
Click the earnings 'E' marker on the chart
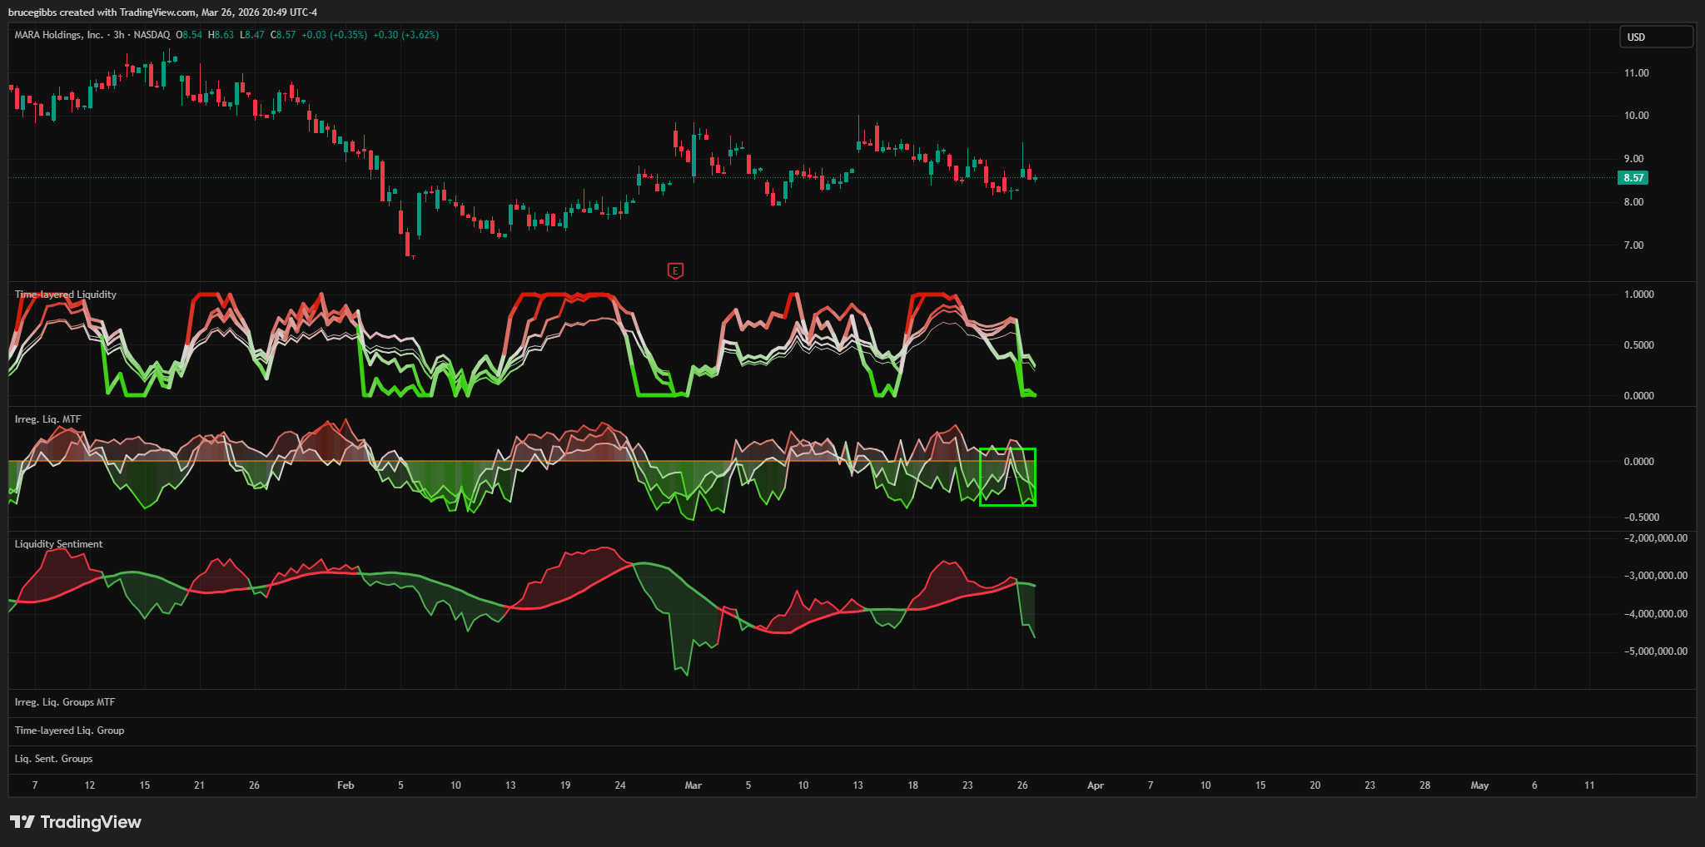pos(675,270)
